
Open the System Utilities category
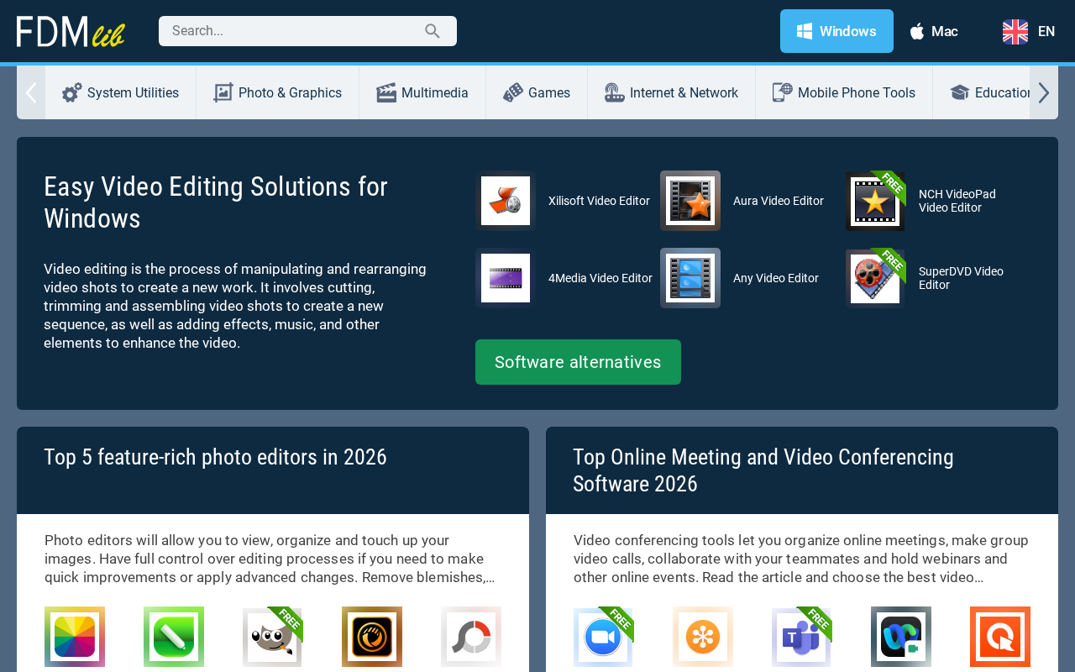[x=121, y=92]
